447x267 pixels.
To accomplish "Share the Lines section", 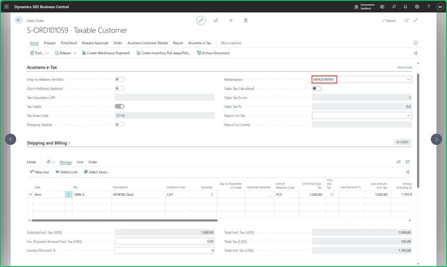I will [399, 162].
